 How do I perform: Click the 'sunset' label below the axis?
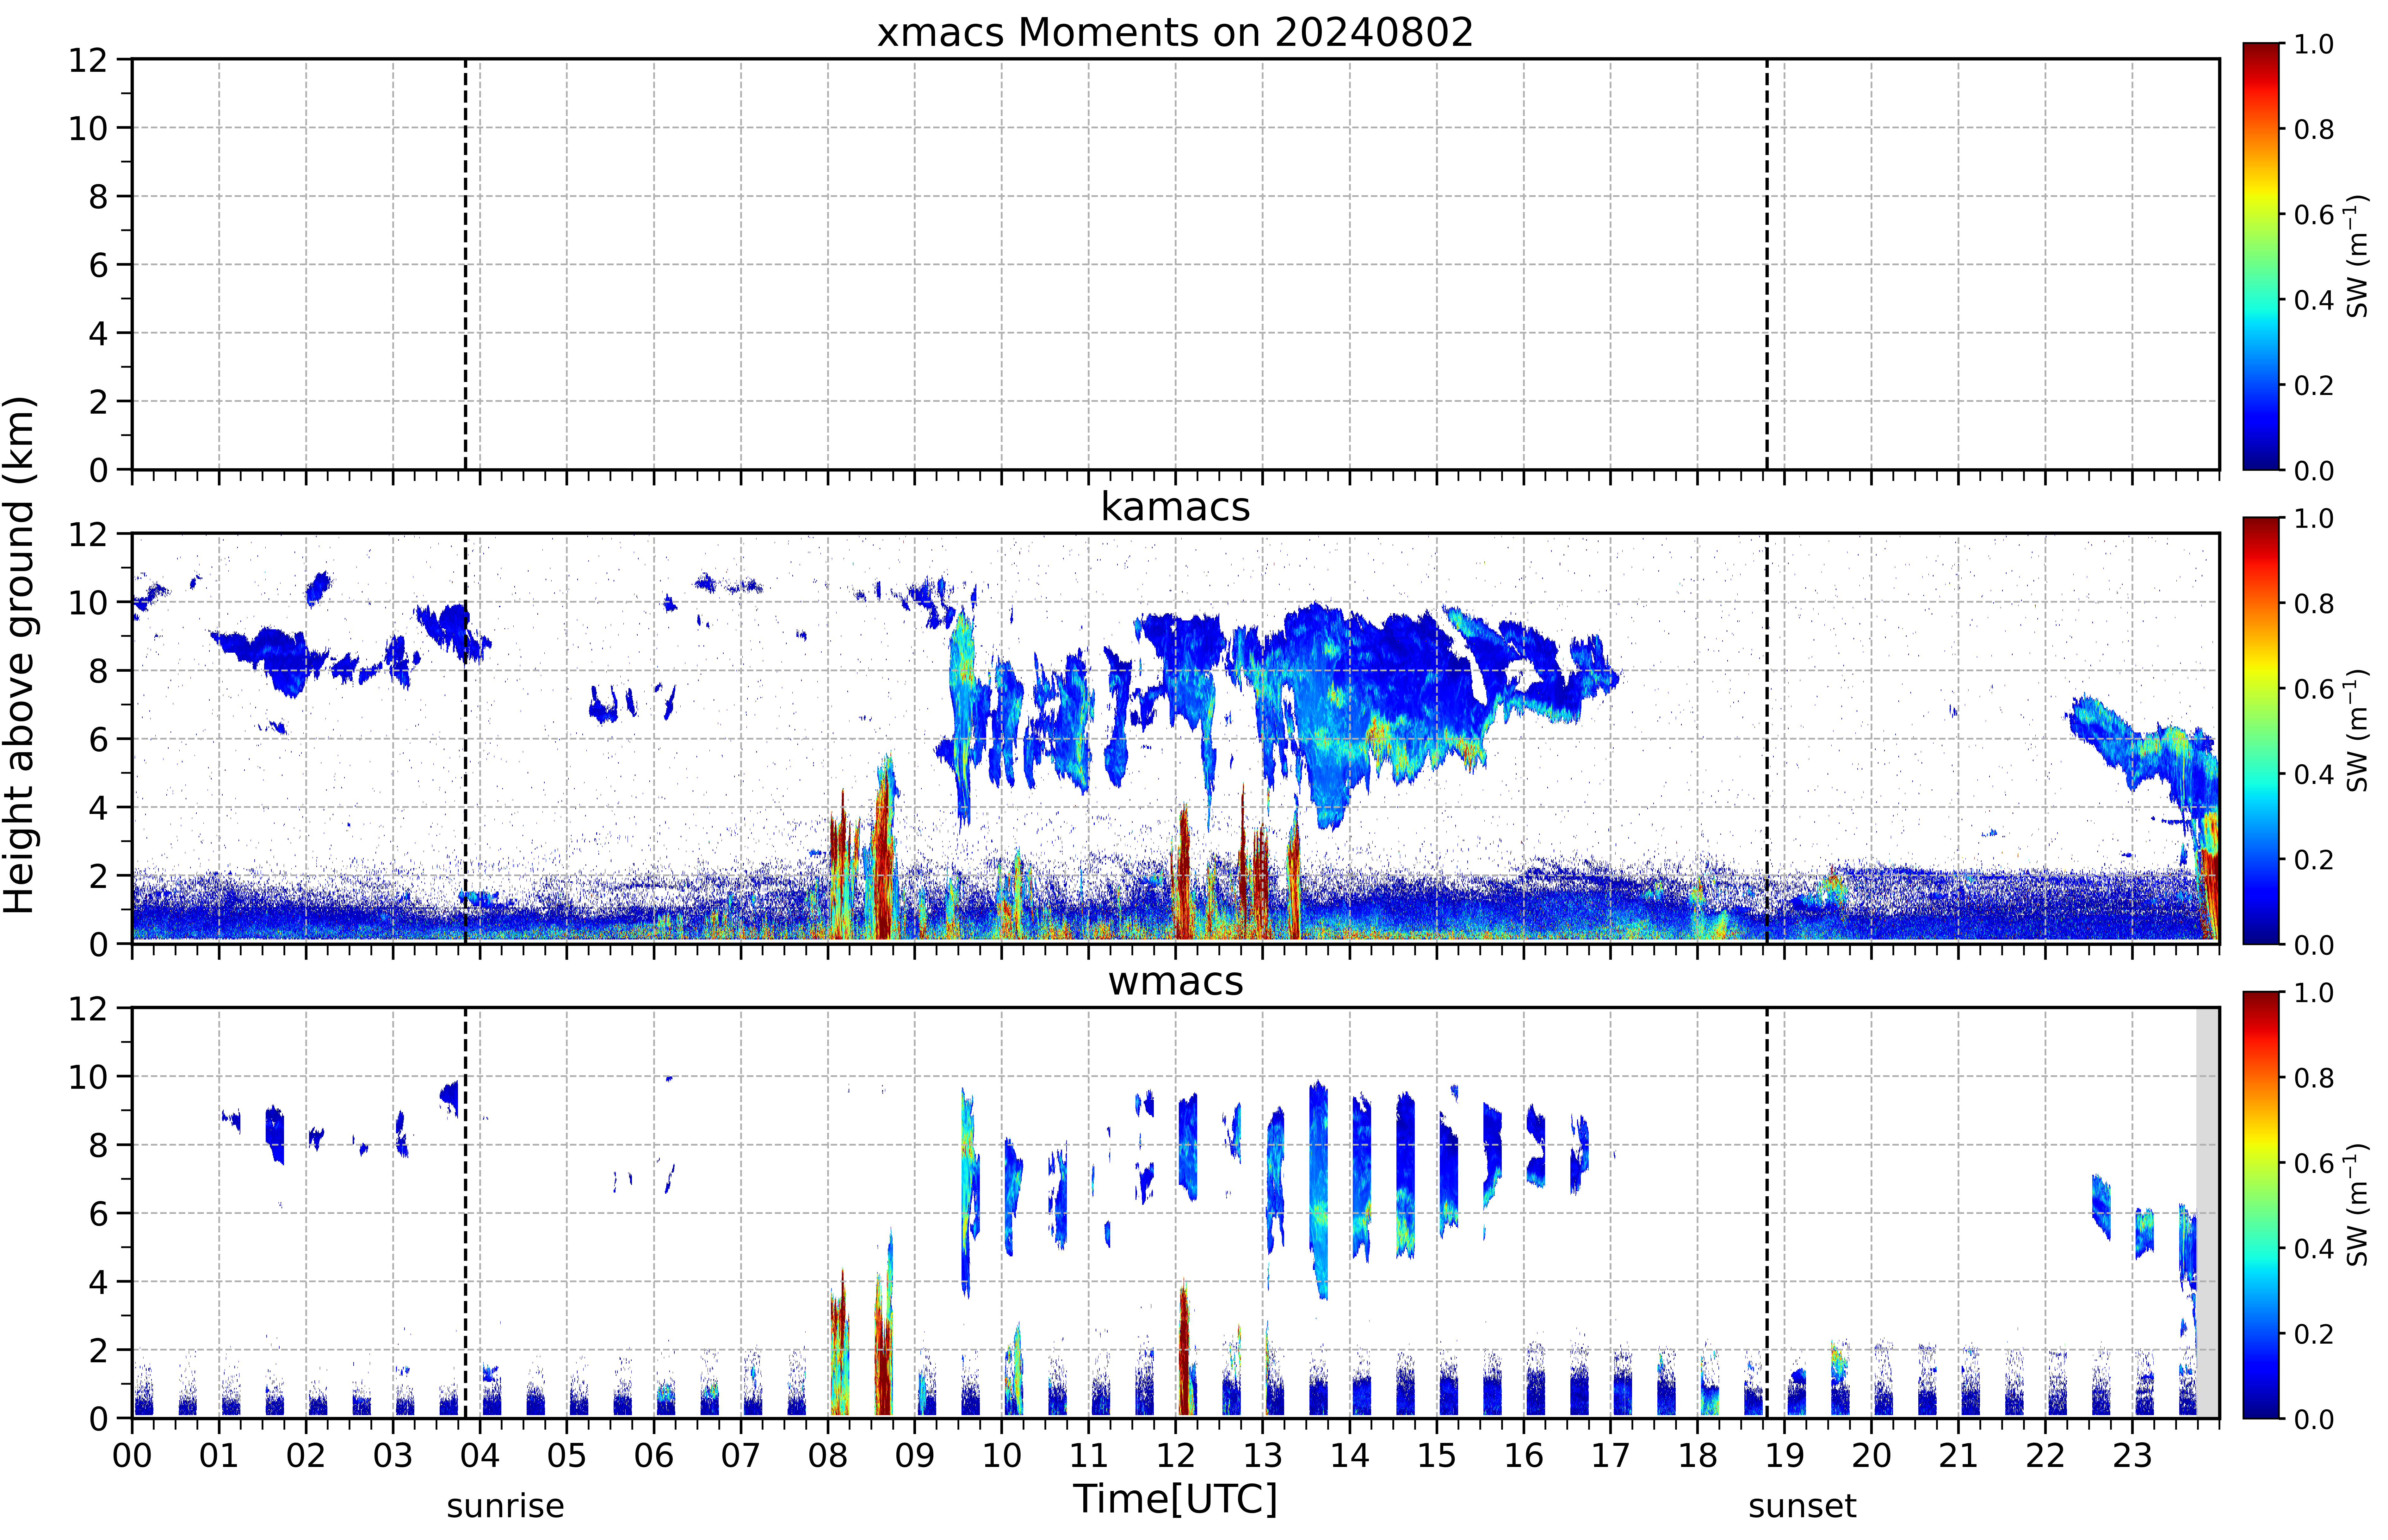(x=1802, y=1506)
